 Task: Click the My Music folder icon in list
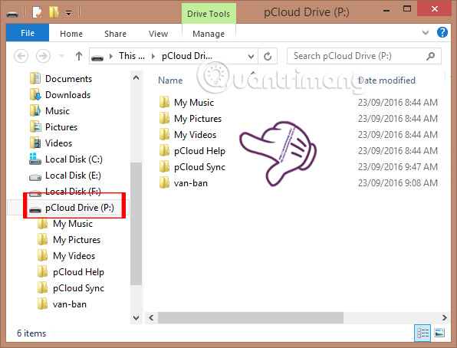(x=164, y=102)
